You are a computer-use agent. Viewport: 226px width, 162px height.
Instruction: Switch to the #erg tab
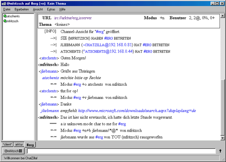click(30, 145)
